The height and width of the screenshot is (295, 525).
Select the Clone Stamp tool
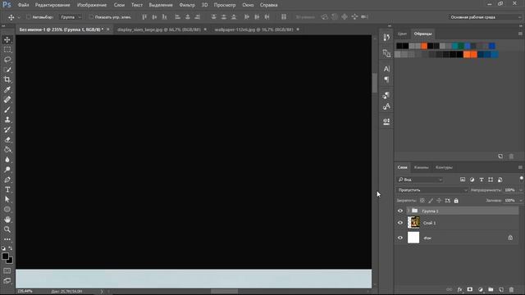tap(7, 120)
